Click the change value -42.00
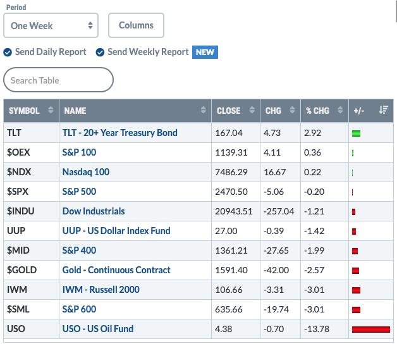Image resolution: width=397 pixels, height=346 pixels. (276, 270)
